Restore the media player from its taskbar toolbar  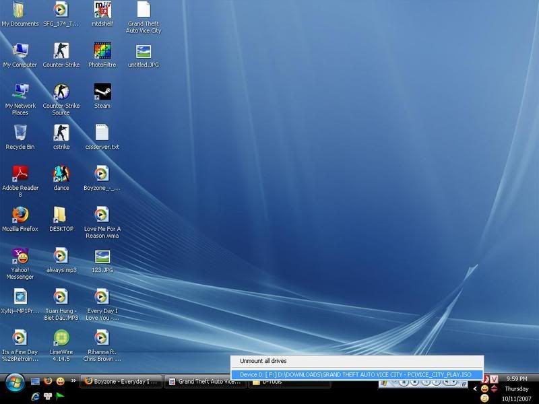pos(464,384)
